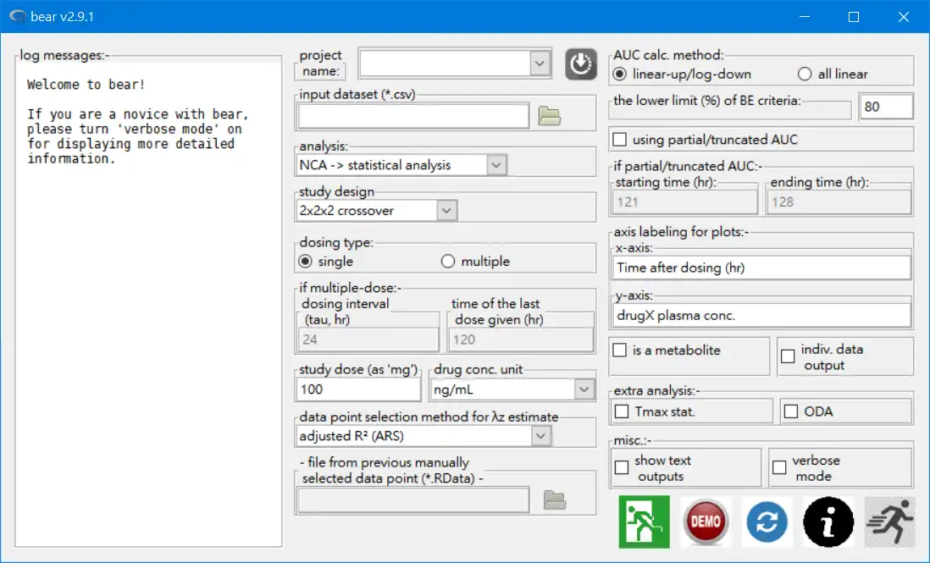Minimize the bear window
This screenshot has width=930, height=563.
coord(805,17)
